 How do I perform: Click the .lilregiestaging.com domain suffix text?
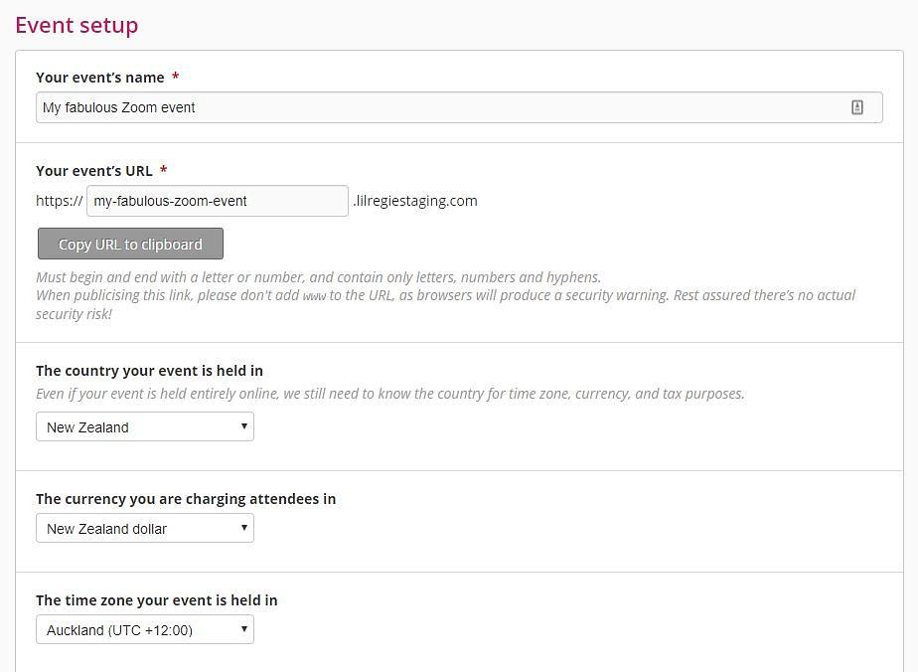[415, 201]
